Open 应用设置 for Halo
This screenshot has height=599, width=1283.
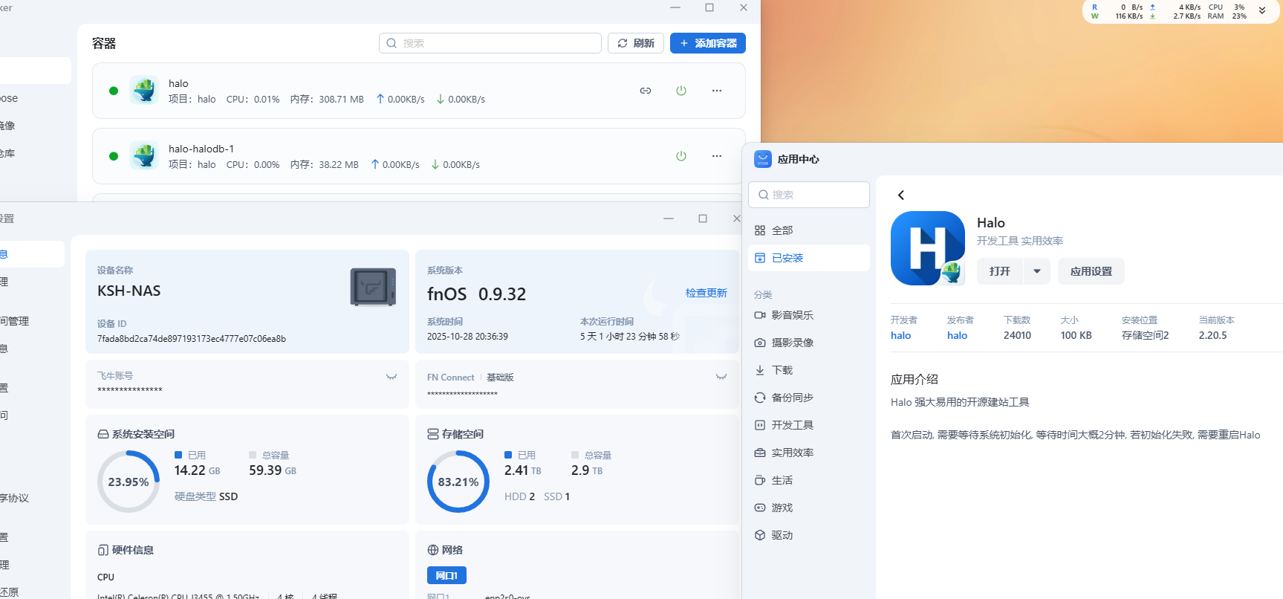(x=1091, y=271)
